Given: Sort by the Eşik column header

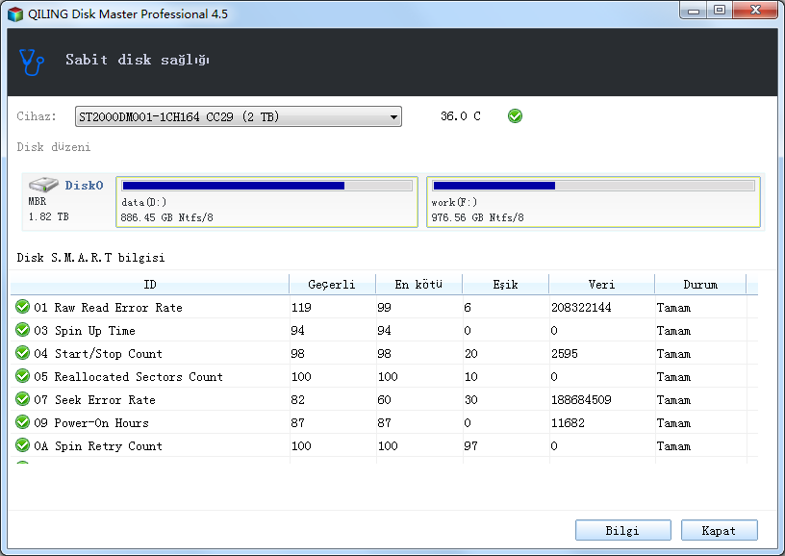Looking at the screenshot, I should click(506, 285).
